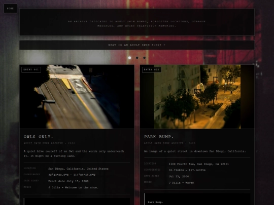274x205 pixels.
Task: Click 'Jul 15, 2006' date aired value
Action: point(179,177)
